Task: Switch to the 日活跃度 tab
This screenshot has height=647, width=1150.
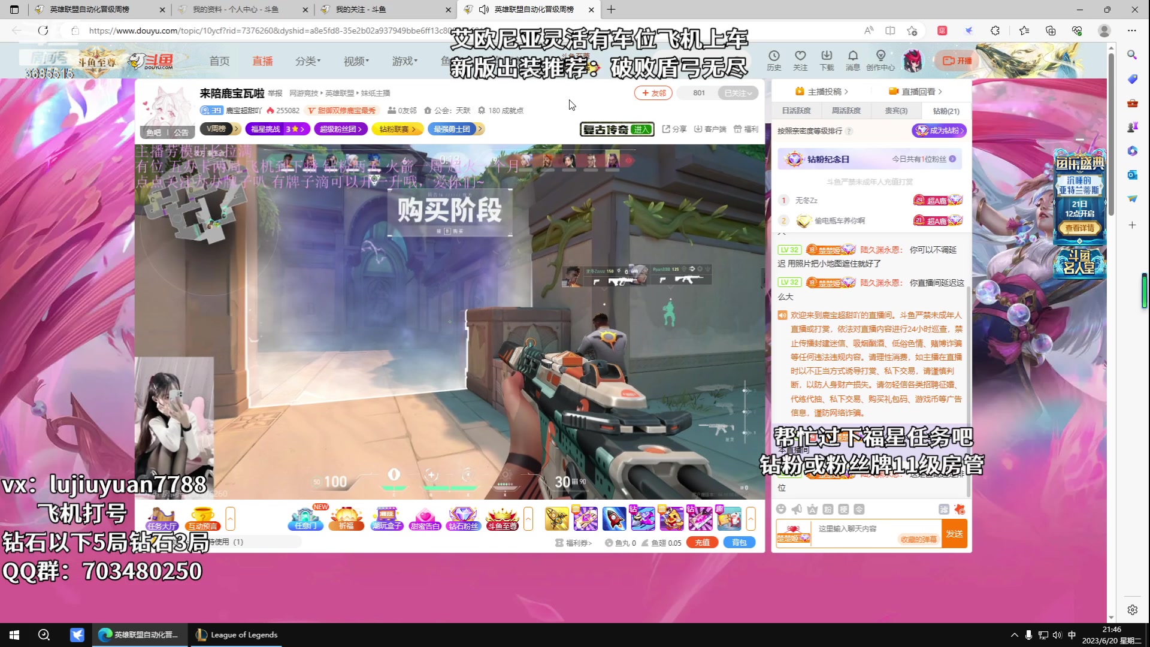Action: pos(796,111)
